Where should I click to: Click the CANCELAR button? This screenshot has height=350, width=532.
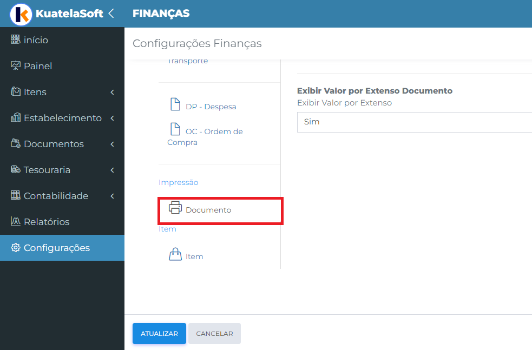(x=214, y=333)
